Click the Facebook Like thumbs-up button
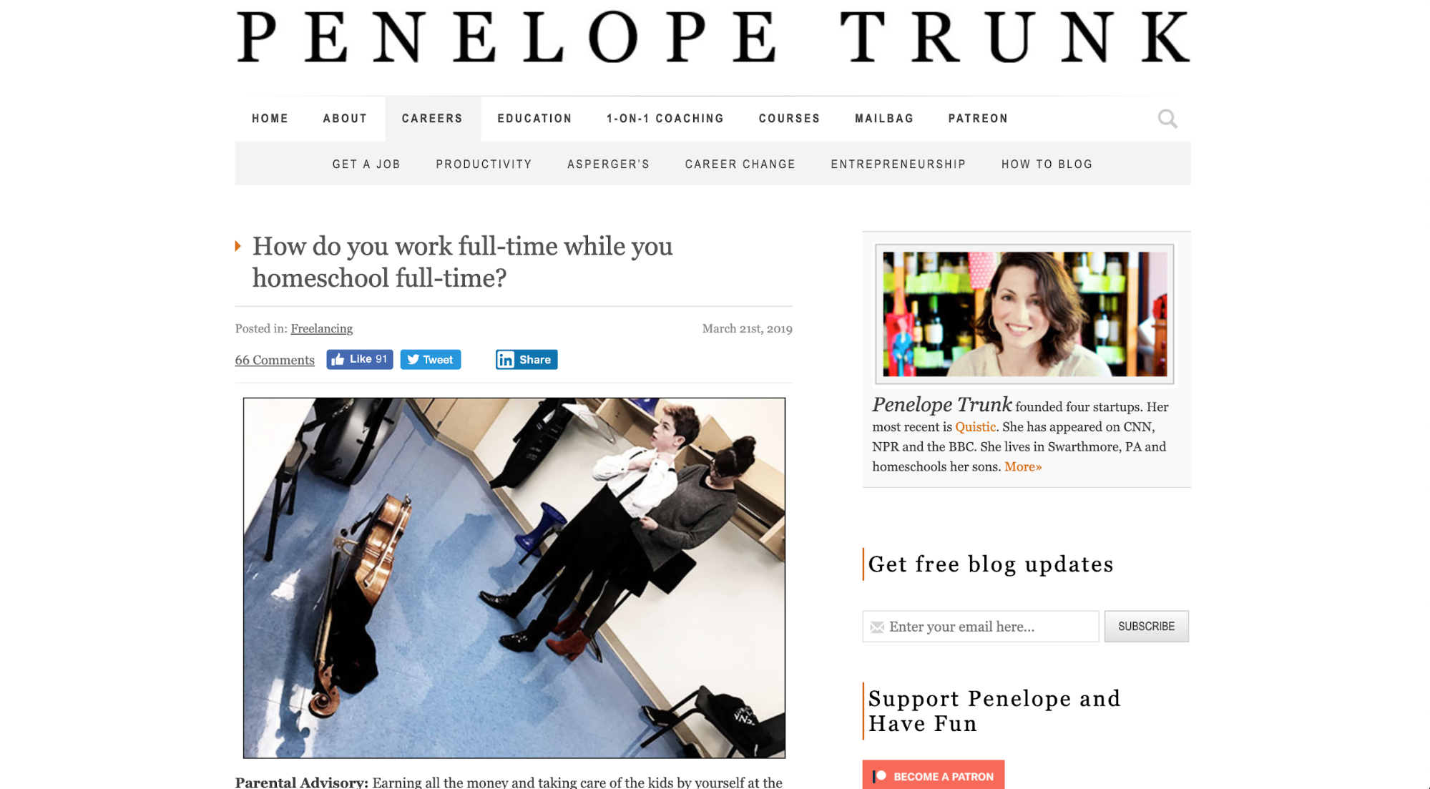 click(360, 359)
